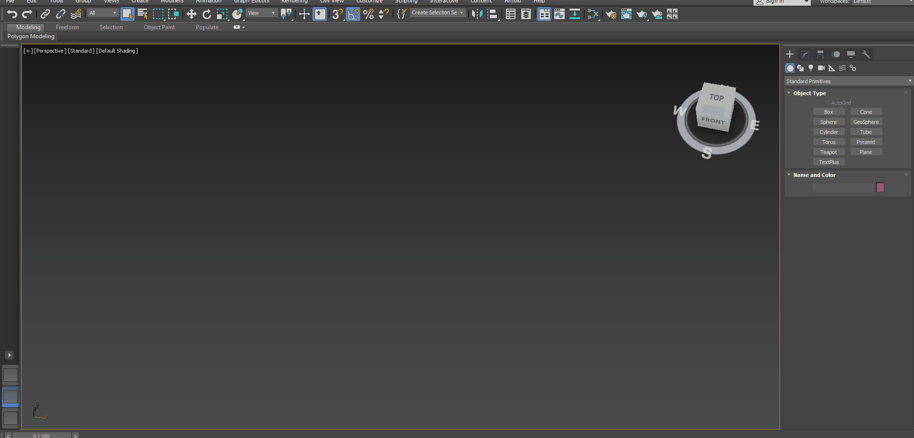Click Bind to Space Warp icon
The image size is (914, 438).
pos(76,14)
